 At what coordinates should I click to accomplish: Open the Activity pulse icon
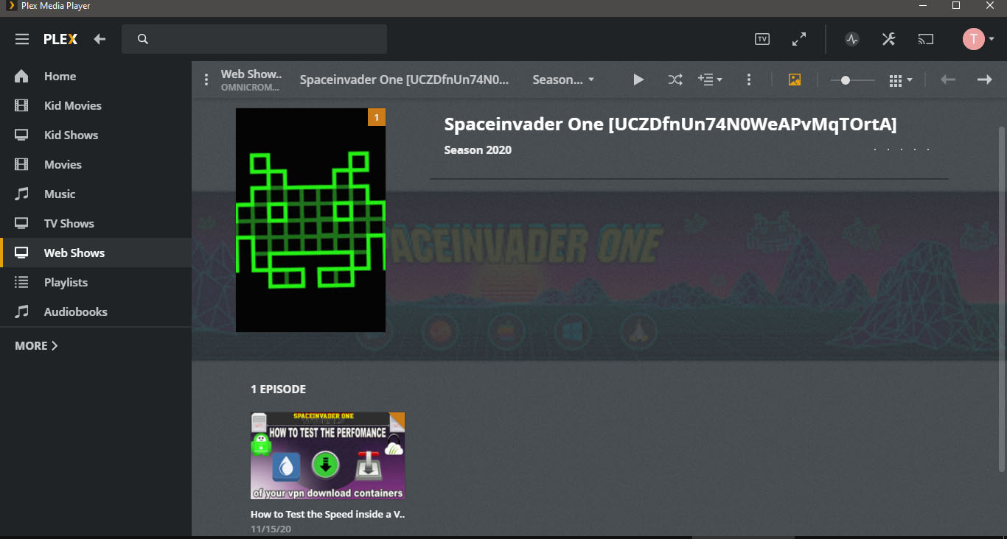click(x=852, y=39)
